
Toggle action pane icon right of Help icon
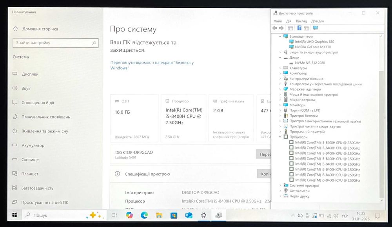tap(307, 28)
